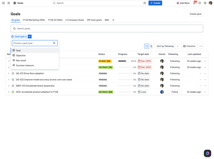This screenshot has width=214, height=159.
Task: Focus the top Search bar
Action: click(99, 3)
